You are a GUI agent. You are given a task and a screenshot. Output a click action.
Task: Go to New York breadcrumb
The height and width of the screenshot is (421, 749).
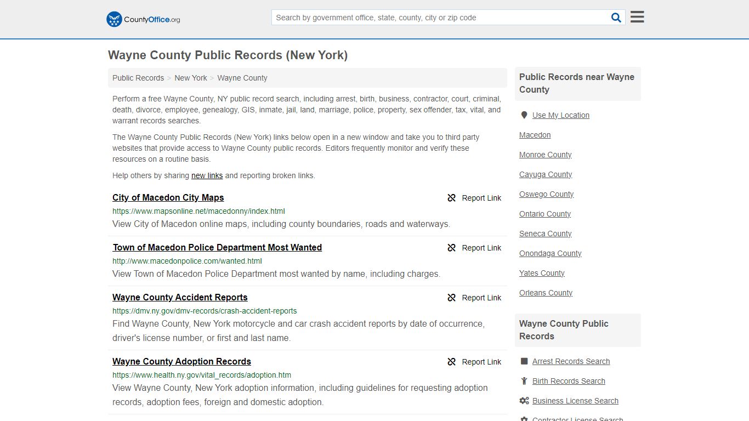click(x=191, y=78)
